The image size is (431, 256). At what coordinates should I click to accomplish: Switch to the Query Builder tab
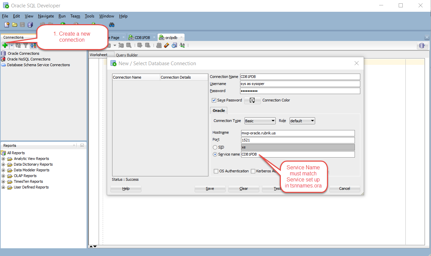point(127,55)
